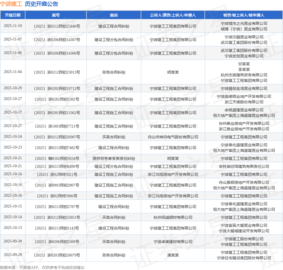Click defendant 宁波武创置业有限公司
The image size is (283, 270).
pyautogui.click(x=244, y=56)
